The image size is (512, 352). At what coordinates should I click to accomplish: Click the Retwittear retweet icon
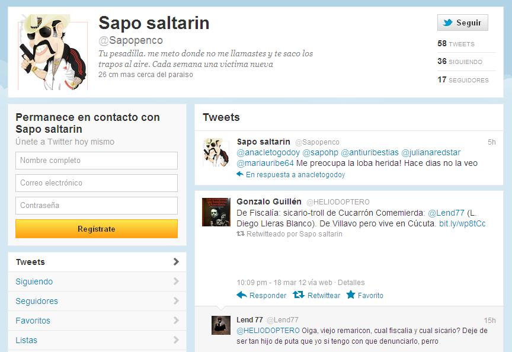[x=299, y=295]
